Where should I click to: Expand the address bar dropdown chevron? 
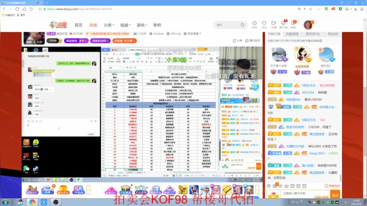[319, 9]
